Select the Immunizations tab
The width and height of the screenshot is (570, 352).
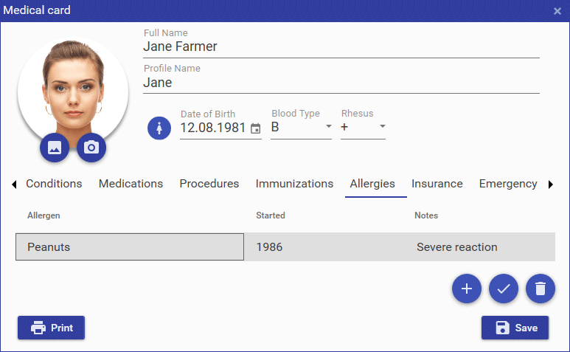pos(294,184)
